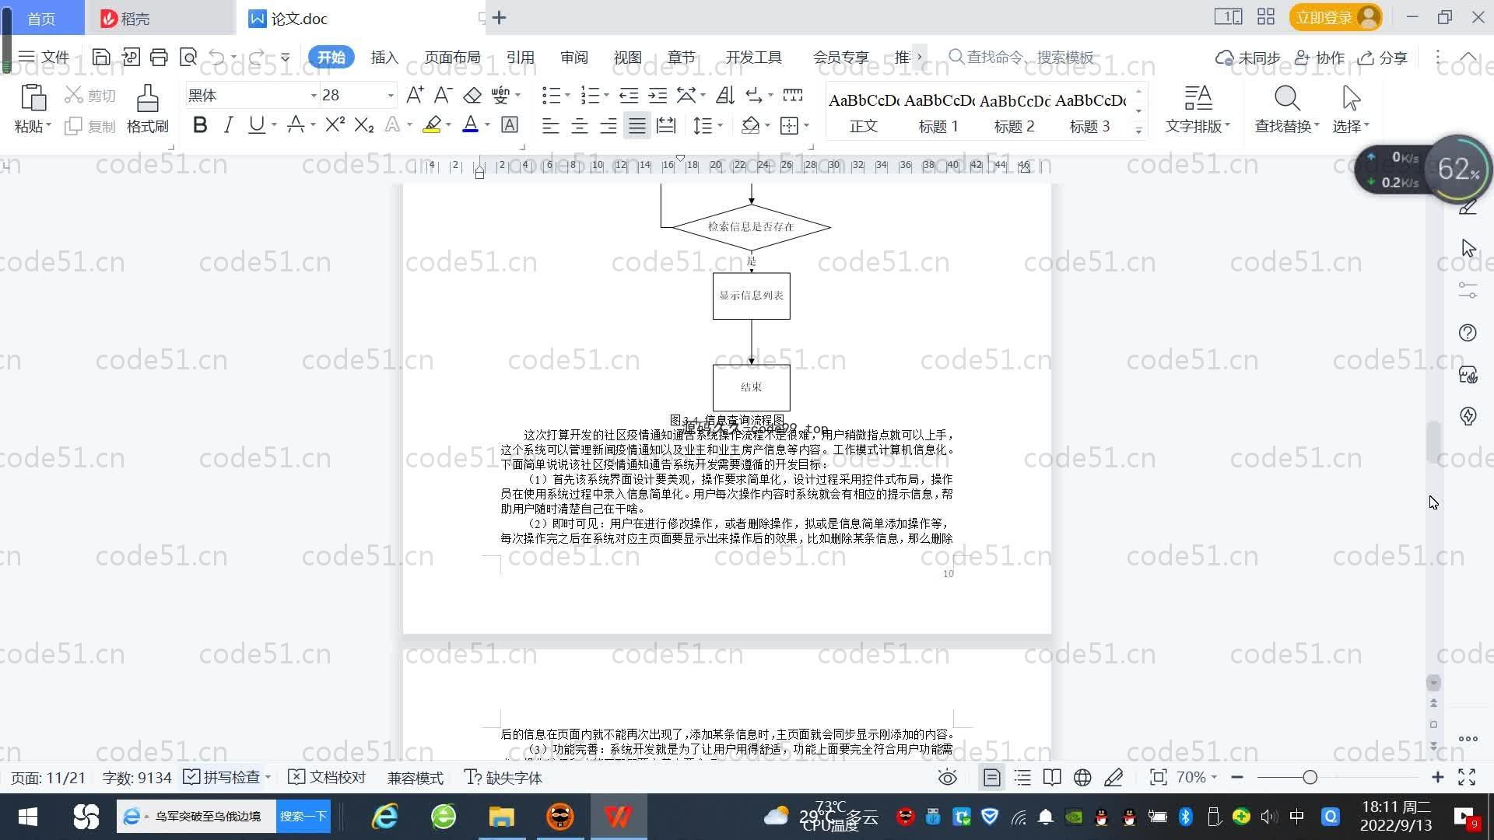Click 文档校对 in status bar
This screenshot has width=1494, height=840.
[328, 777]
